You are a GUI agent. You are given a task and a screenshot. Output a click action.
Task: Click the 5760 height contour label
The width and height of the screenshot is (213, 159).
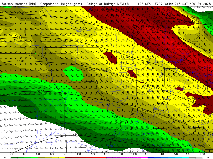(41, 91)
